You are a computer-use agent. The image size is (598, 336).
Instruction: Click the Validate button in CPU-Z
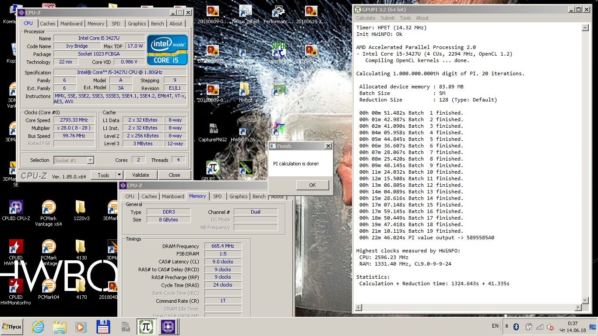[x=141, y=175]
